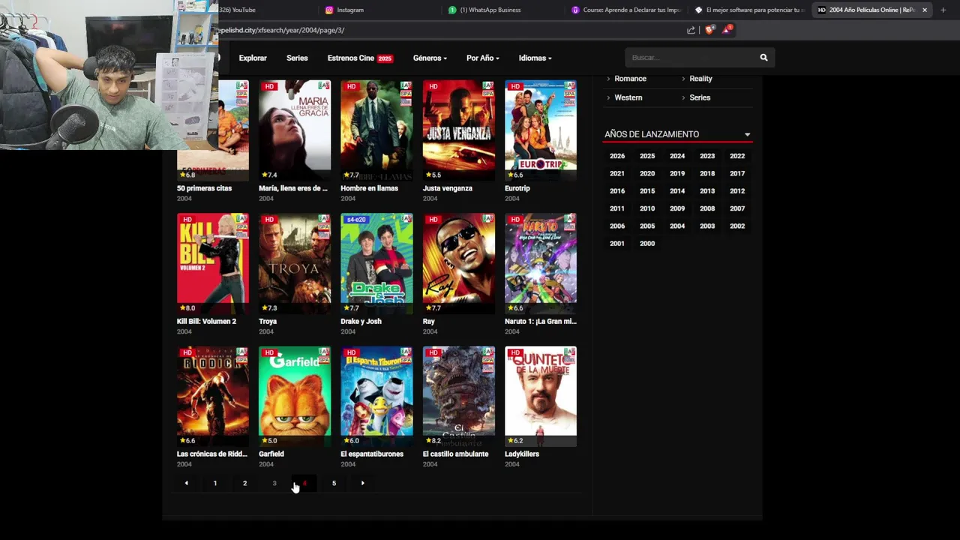
Task: Open the Western genre link
Action: [628, 97]
